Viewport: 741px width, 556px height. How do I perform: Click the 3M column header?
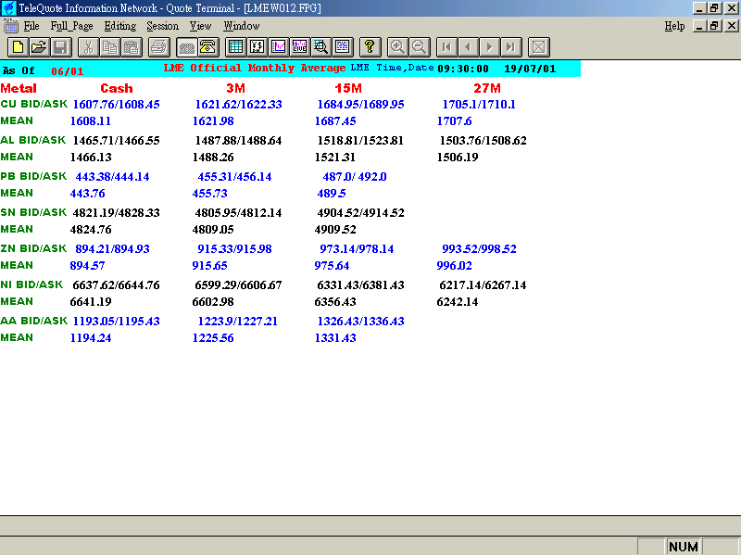pyautogui.click(x=235, y=88)
